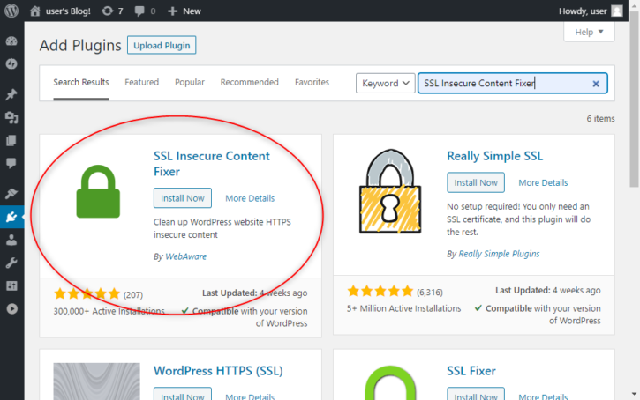640x400 pixels.
Task: Click Really Simple SSL padlock image
Action: point(390,191)
